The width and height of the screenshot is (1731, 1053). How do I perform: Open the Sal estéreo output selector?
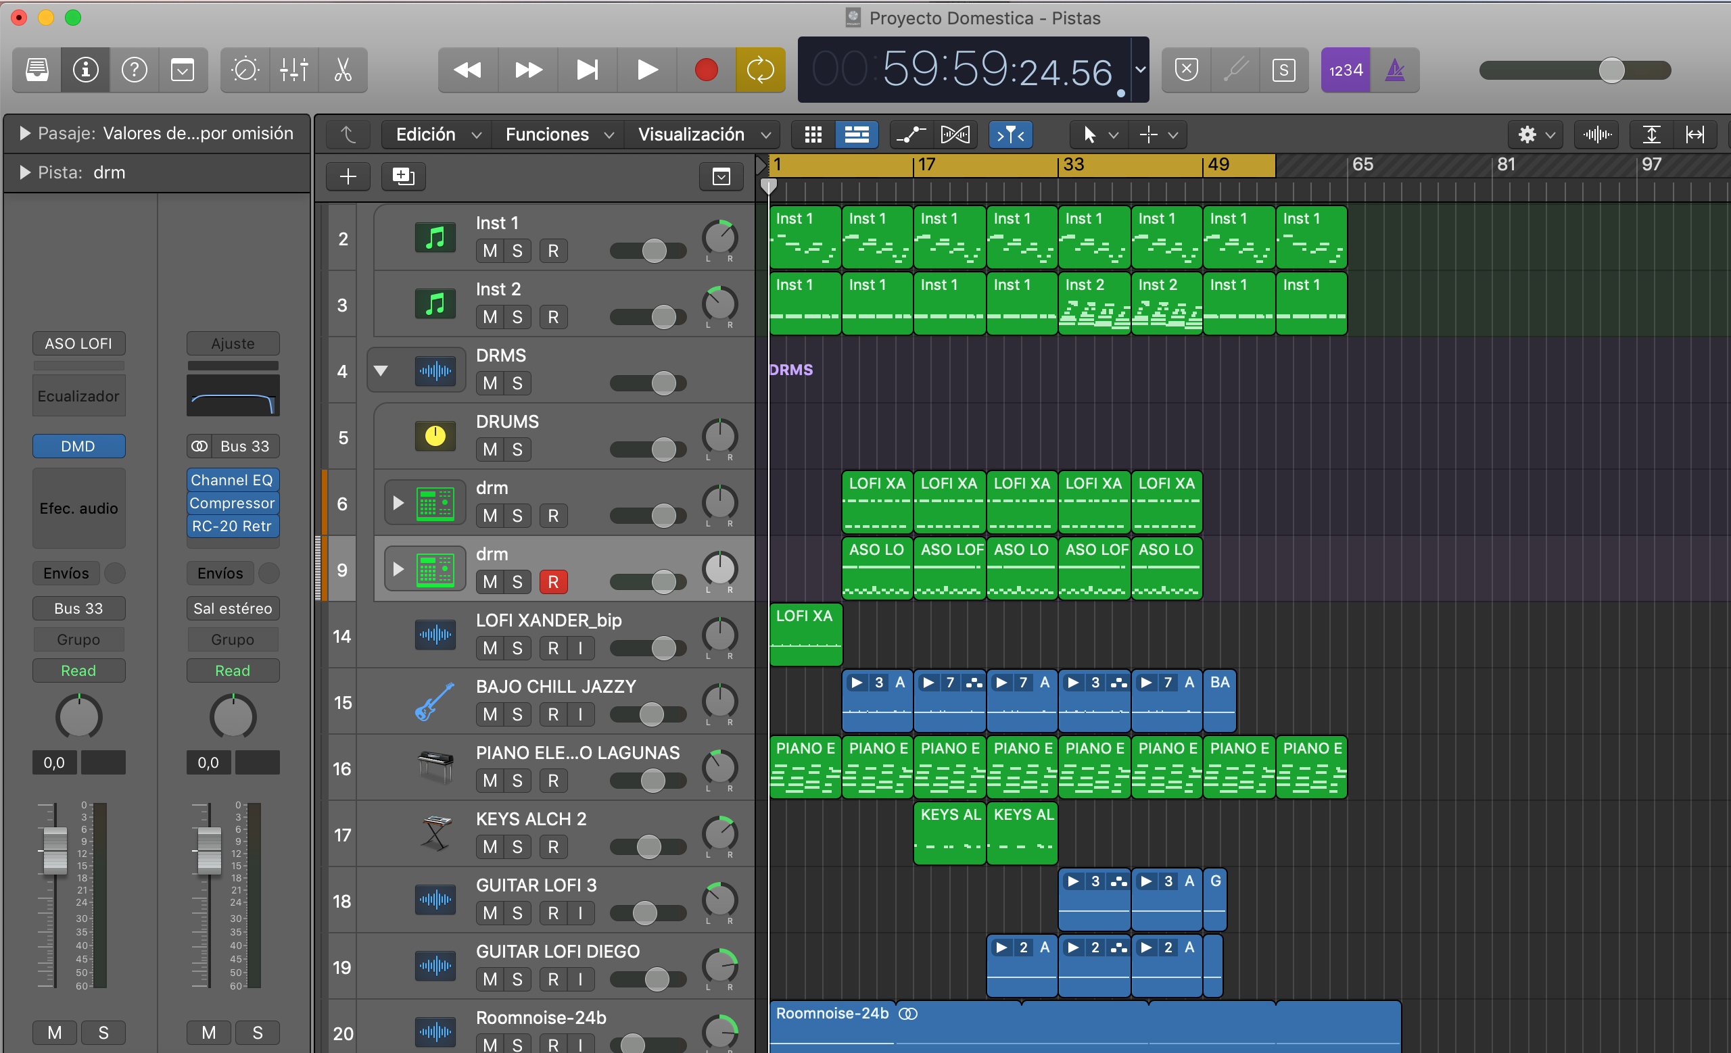click(x=233, y=609)
